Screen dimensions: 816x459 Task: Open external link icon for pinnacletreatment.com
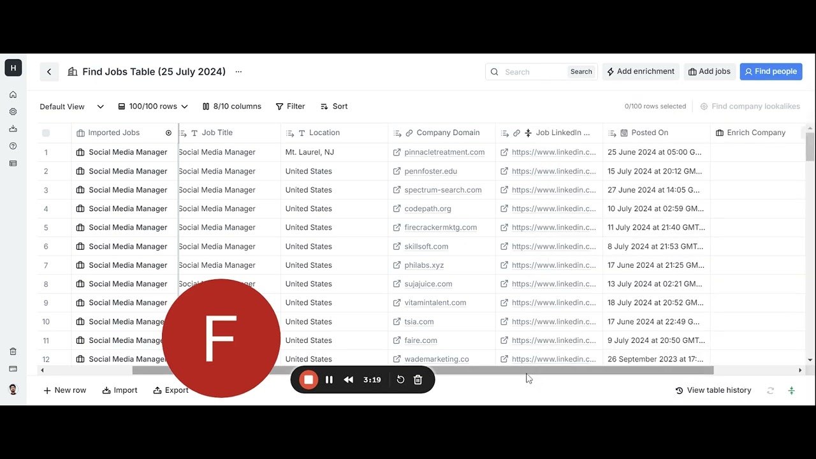tap(397, 152)
